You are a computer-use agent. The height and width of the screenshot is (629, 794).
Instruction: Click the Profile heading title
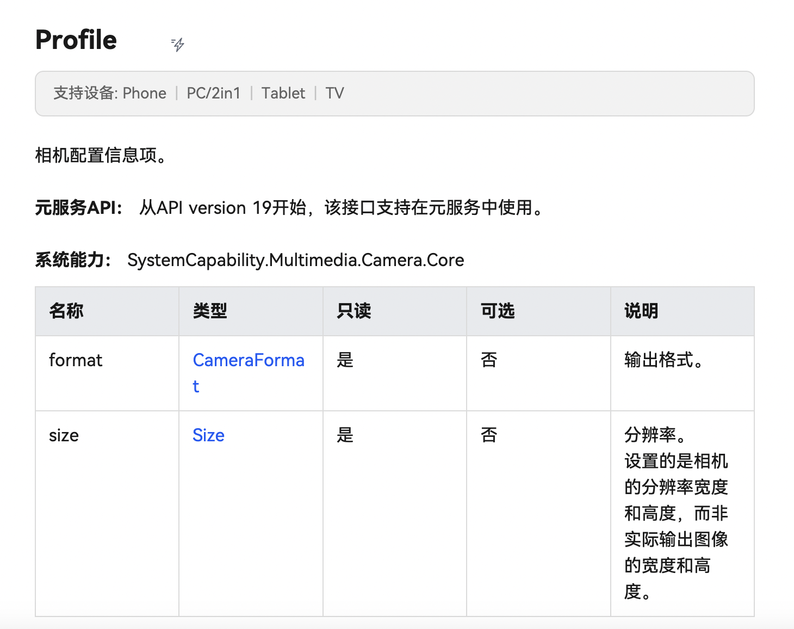76,40
